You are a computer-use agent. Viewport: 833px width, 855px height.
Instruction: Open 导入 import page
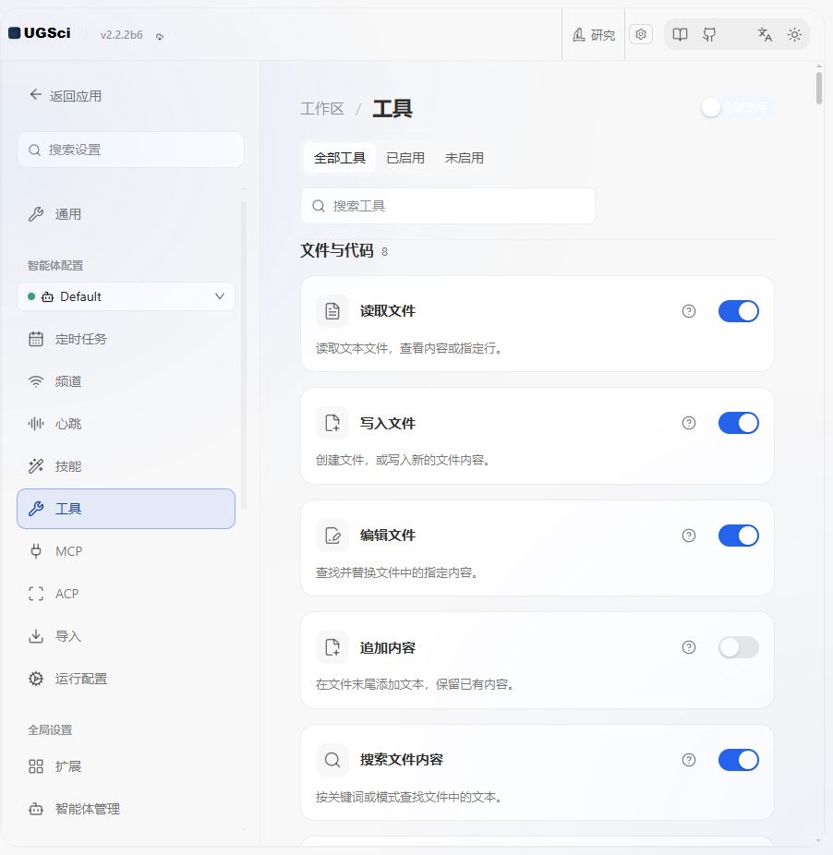(126, 636)
